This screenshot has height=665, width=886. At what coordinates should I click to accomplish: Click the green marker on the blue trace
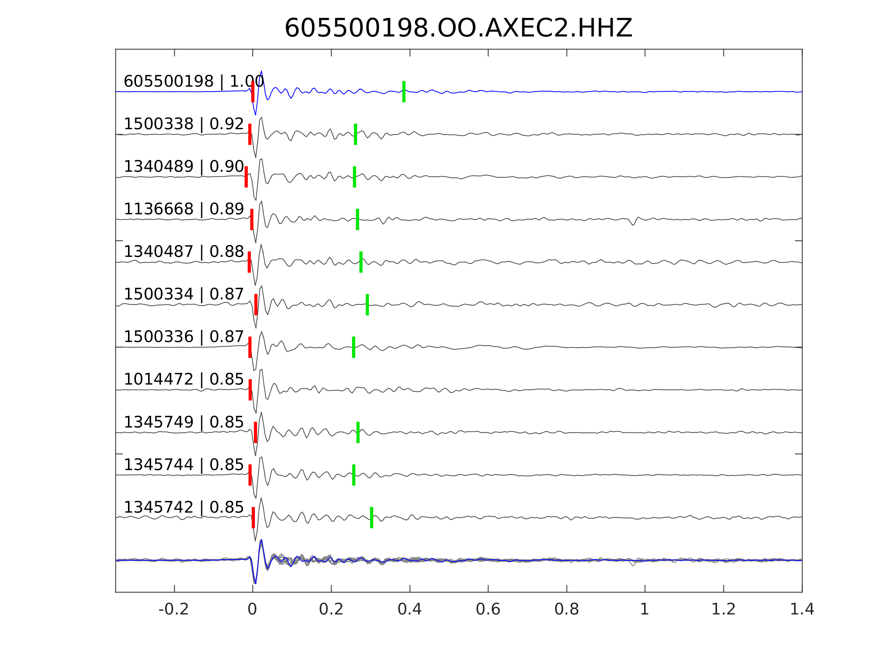[x=404, y=92]
